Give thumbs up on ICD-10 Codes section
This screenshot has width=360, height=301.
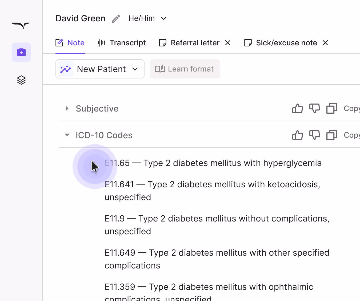(298, 135)
